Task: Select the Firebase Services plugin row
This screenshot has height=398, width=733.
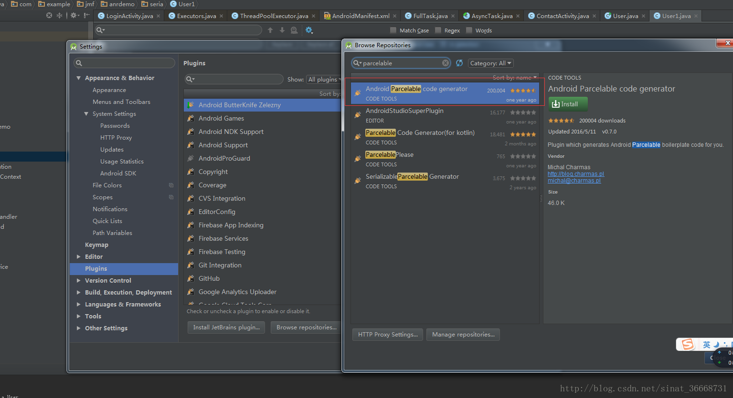Action: (x=262, y=238)
